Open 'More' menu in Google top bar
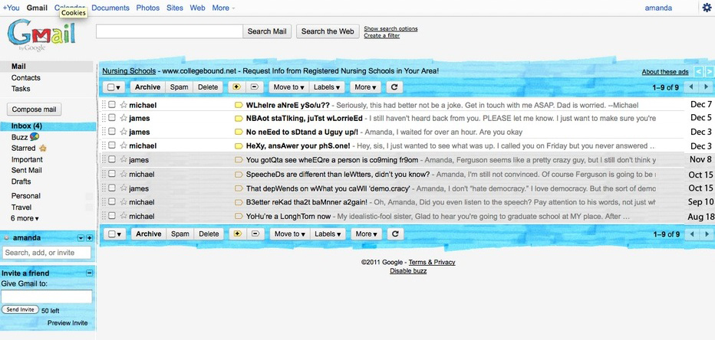The height and width of the screenshot is (340, 715). coord(223,8)
